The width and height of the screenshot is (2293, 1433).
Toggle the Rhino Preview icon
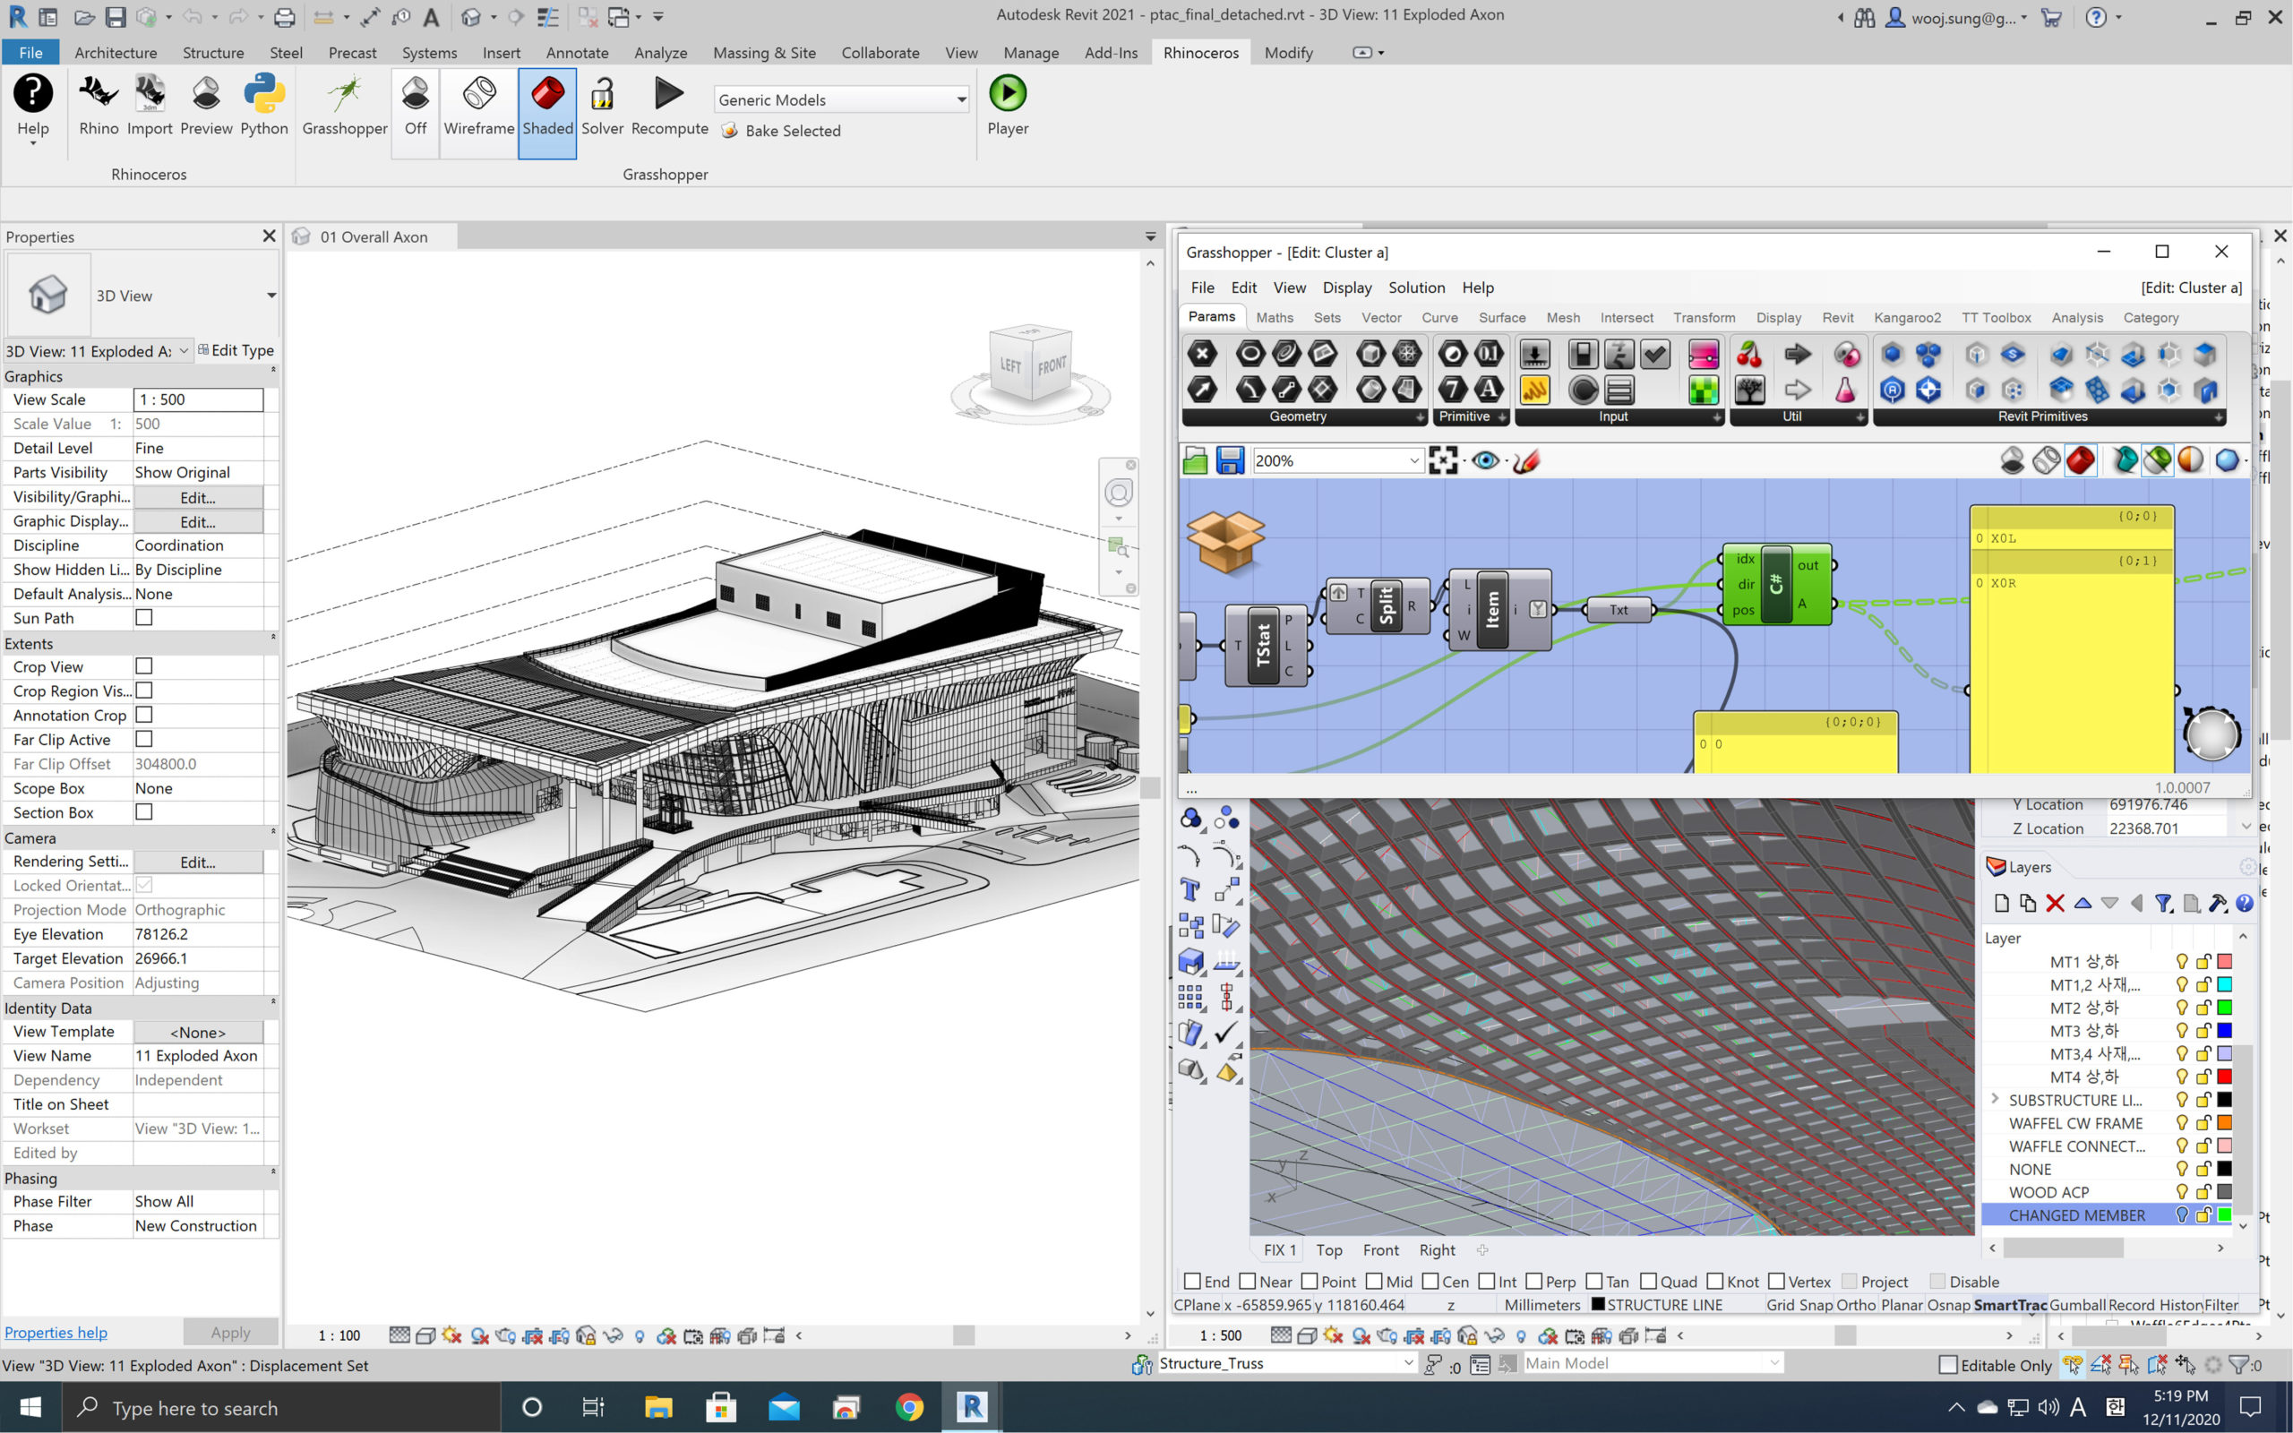click(x=206, y=107)
